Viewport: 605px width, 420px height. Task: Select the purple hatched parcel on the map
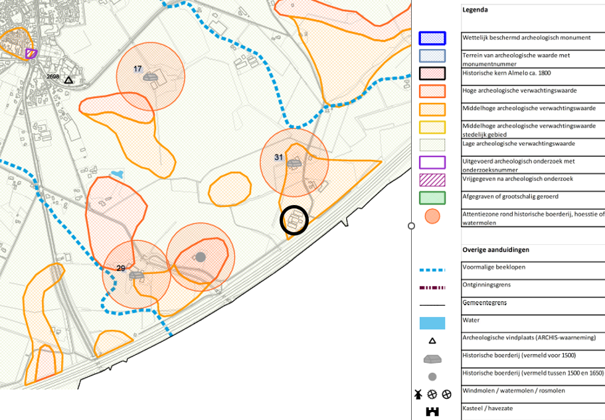click(x=31, y=53)
